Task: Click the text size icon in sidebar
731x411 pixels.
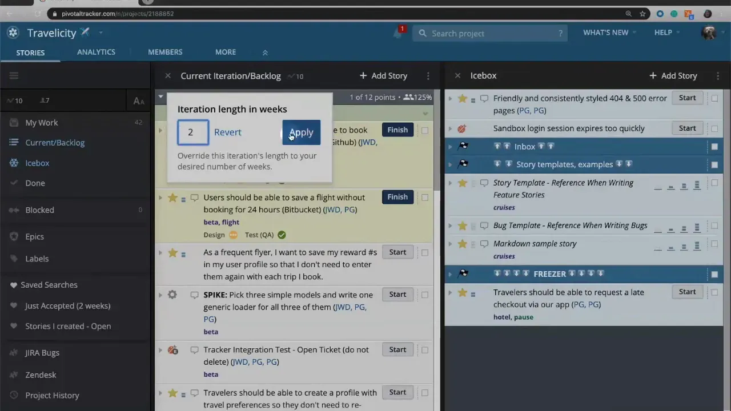Action: click(x=138, y=101)
